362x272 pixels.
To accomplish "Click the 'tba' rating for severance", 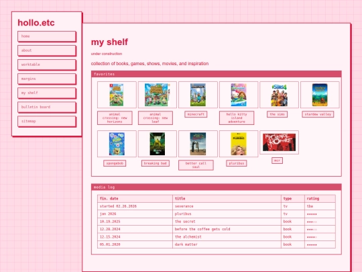I will pos(310,206).
